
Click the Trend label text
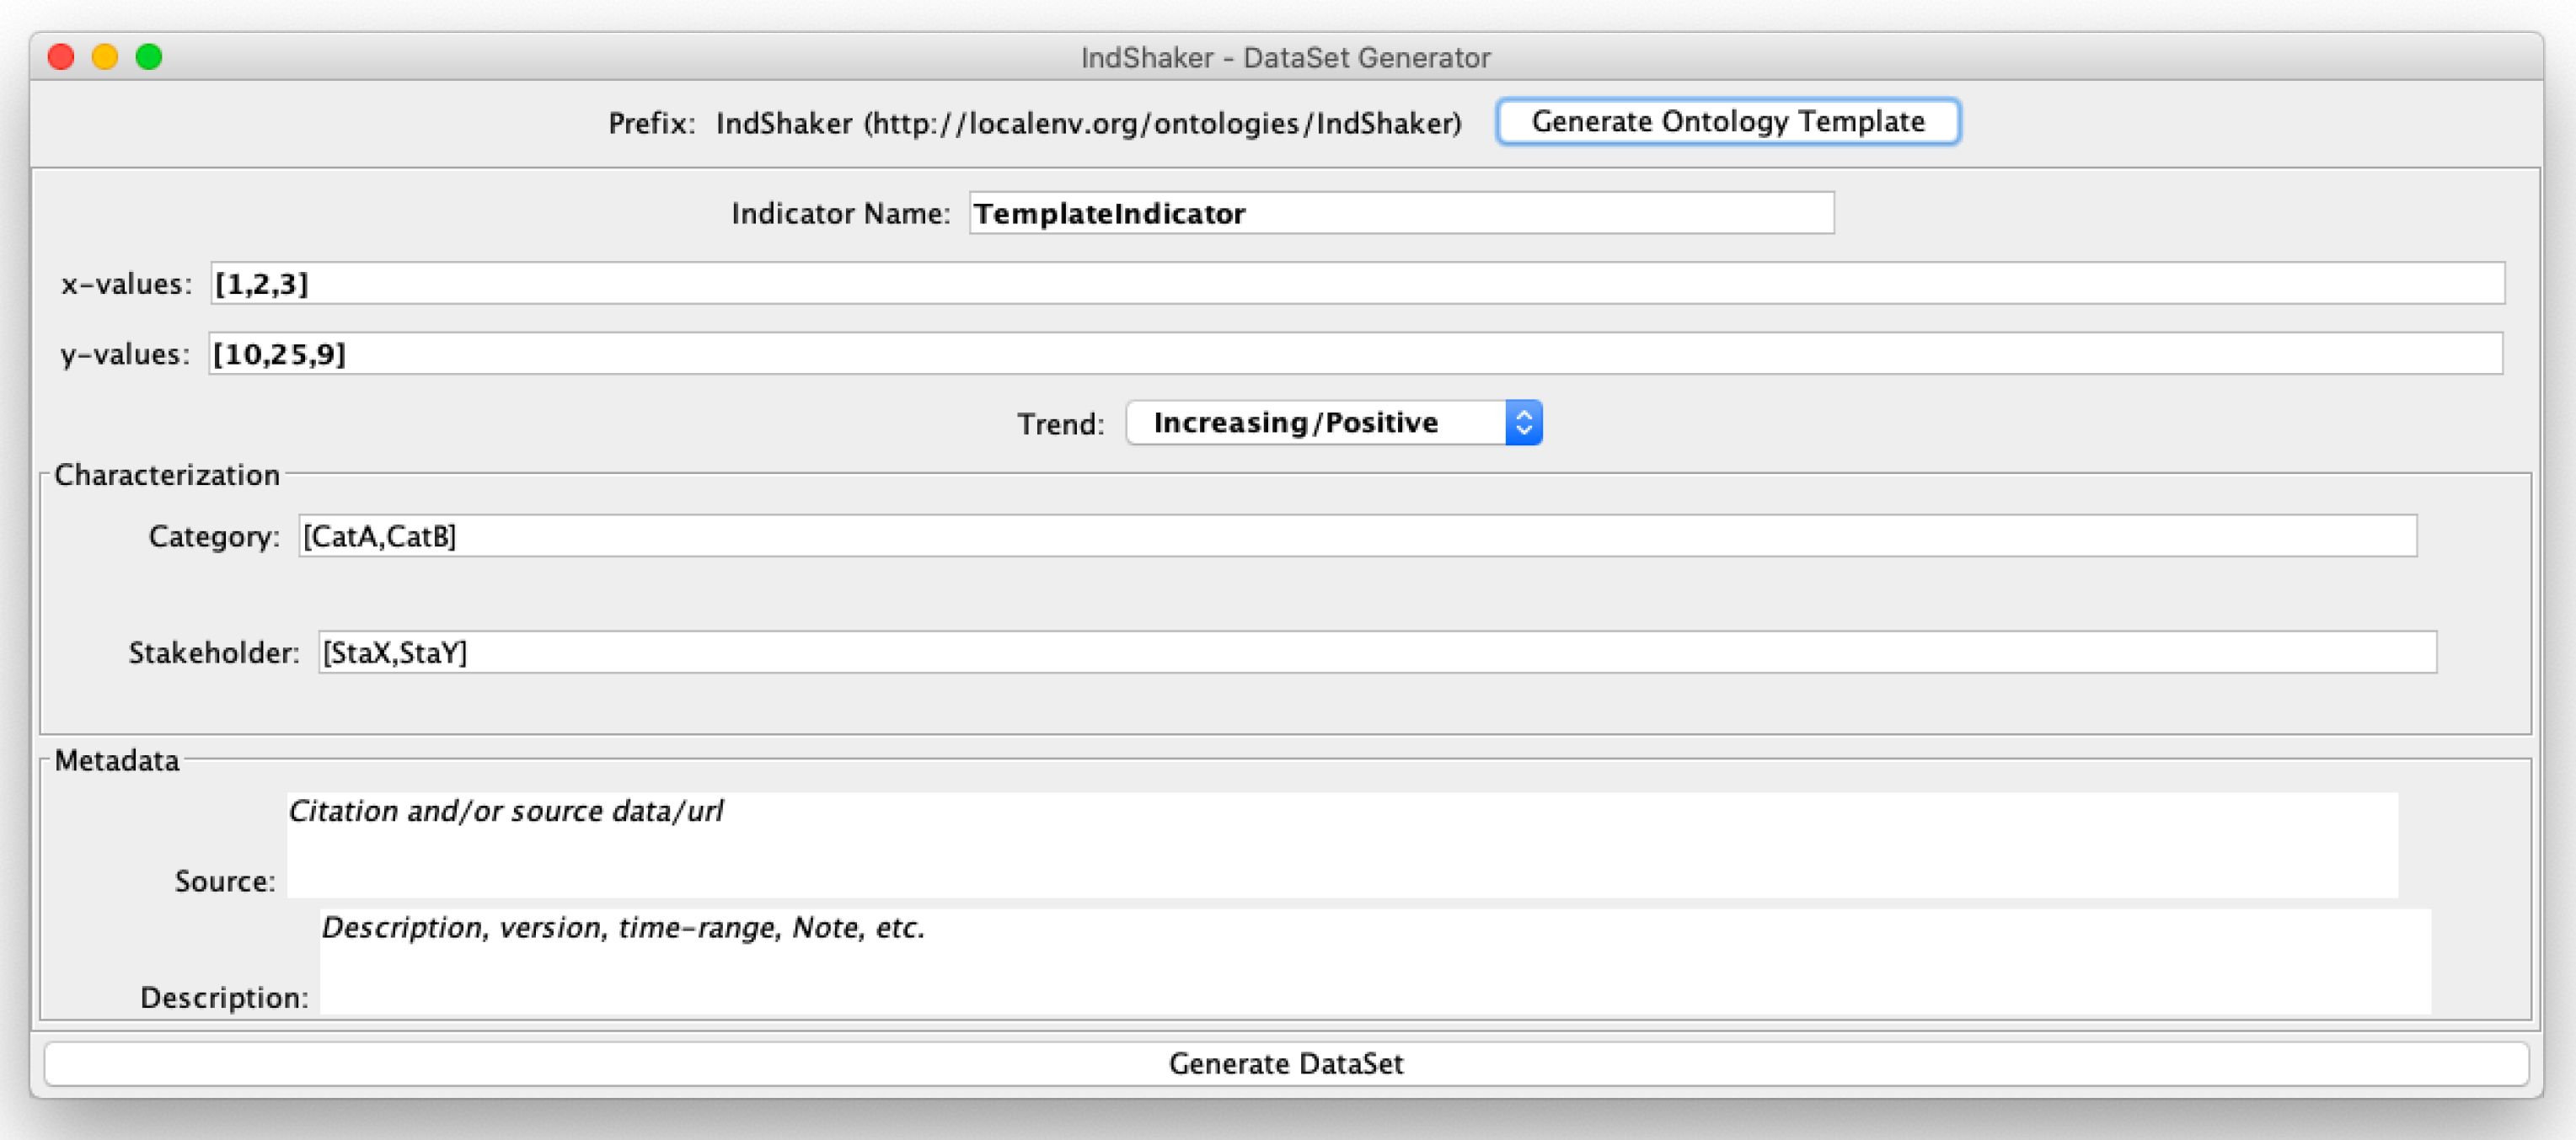1060,424
